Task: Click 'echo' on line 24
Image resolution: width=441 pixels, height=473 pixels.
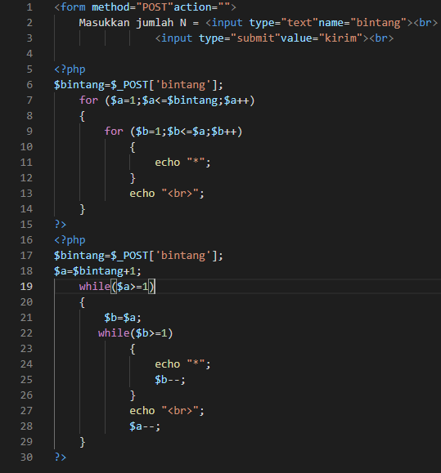Action: pos(168,364)
